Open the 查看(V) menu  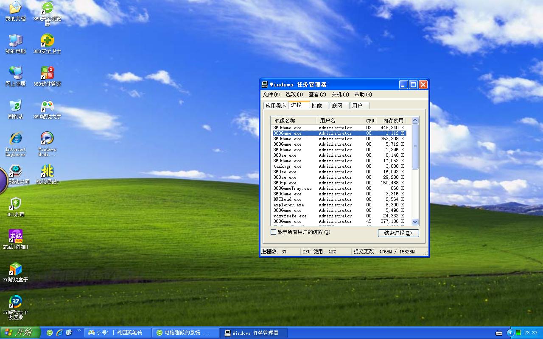pos(317,94)
